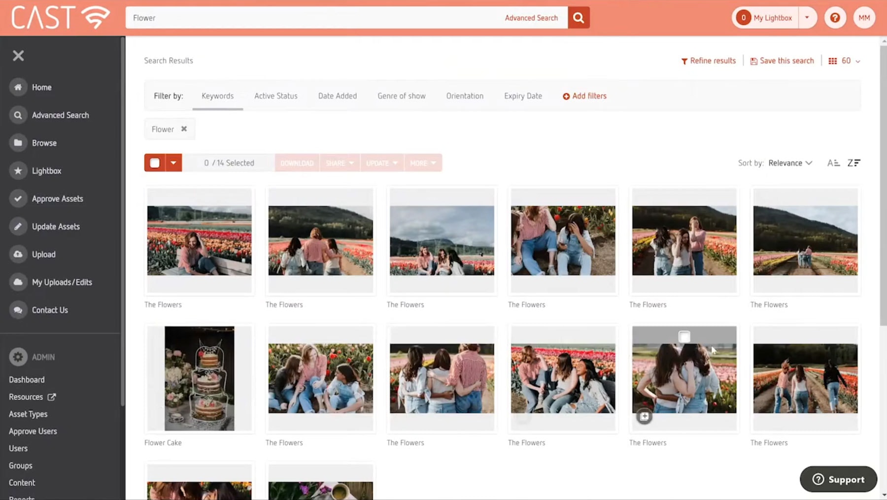The width and height of the screenshot is (887, 500).
Task: Open the Content admin link
Action: point(22,483)
